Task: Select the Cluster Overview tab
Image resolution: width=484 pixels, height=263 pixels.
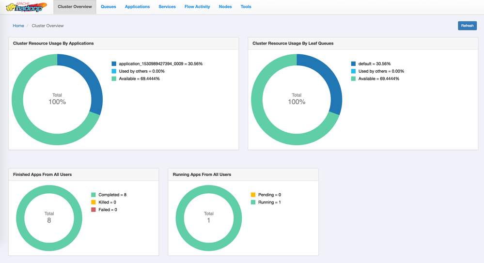Action: click(75, 7)
